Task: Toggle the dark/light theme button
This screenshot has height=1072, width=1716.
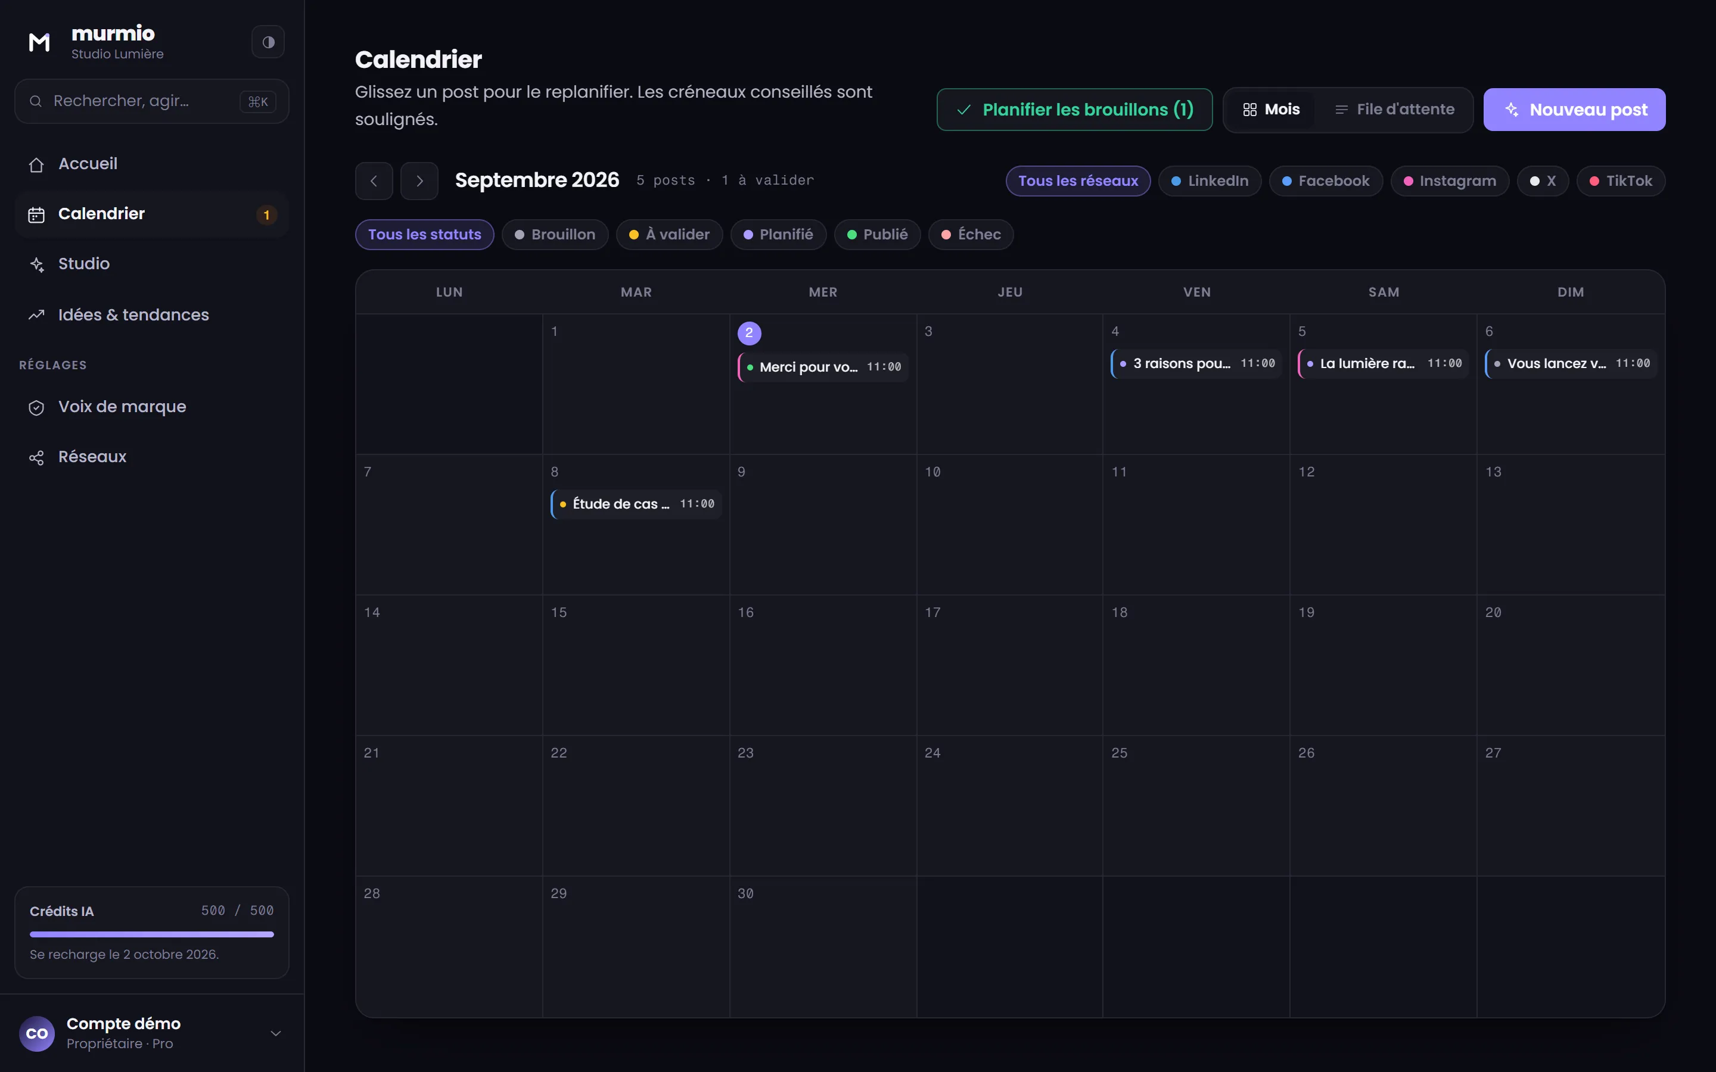Action: [x=268, y=42]
